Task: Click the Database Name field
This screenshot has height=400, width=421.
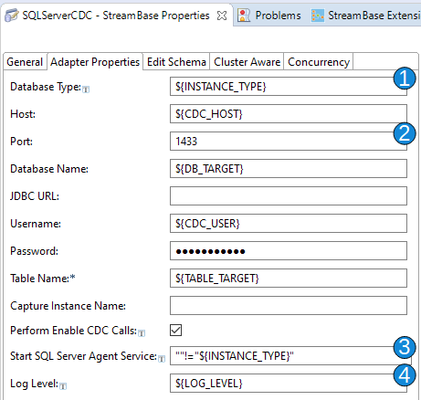Action: click(x=289, y=169)
